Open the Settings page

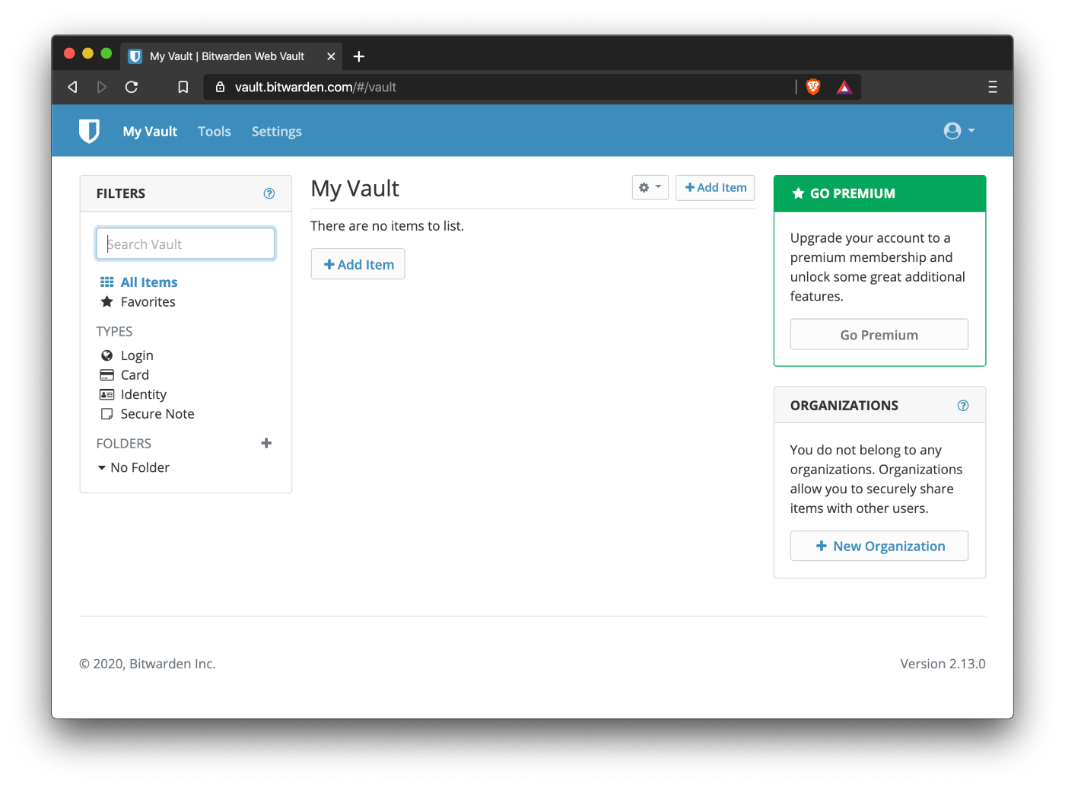pyautogui.click(x=277, y=132)
